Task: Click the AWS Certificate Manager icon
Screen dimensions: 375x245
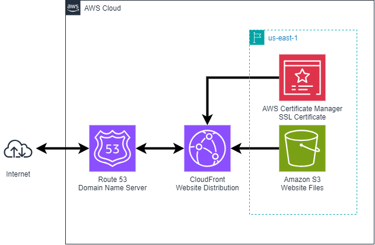Action: tap(302, 78)
